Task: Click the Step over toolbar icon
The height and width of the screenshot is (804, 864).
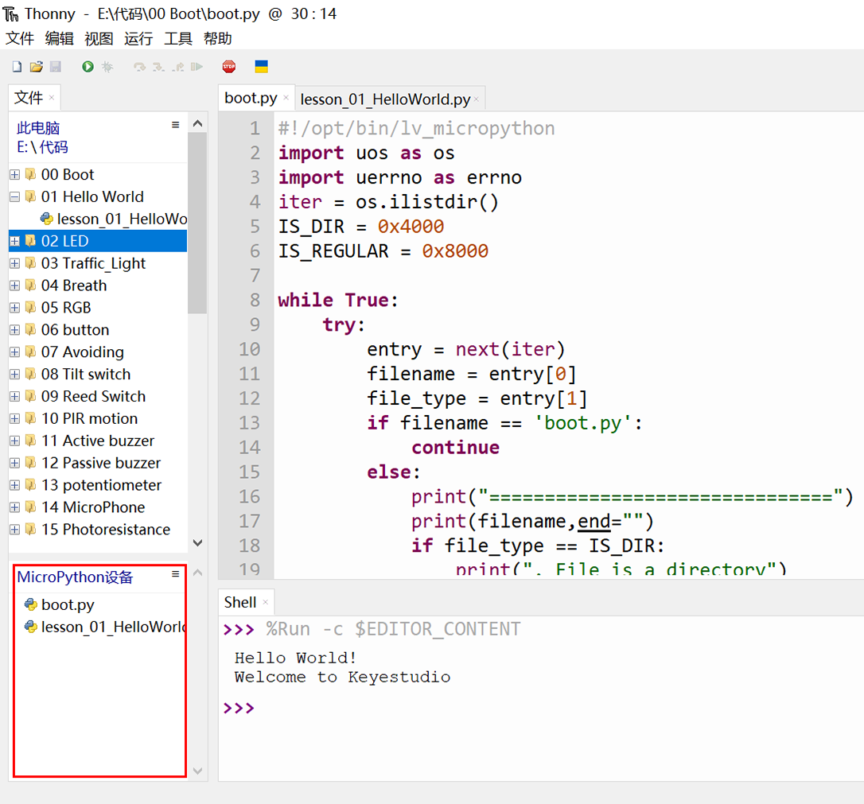Action: 139,67
